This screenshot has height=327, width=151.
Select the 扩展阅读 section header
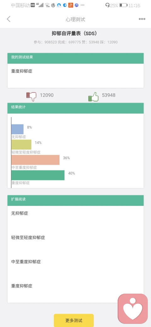pos(75,200)
